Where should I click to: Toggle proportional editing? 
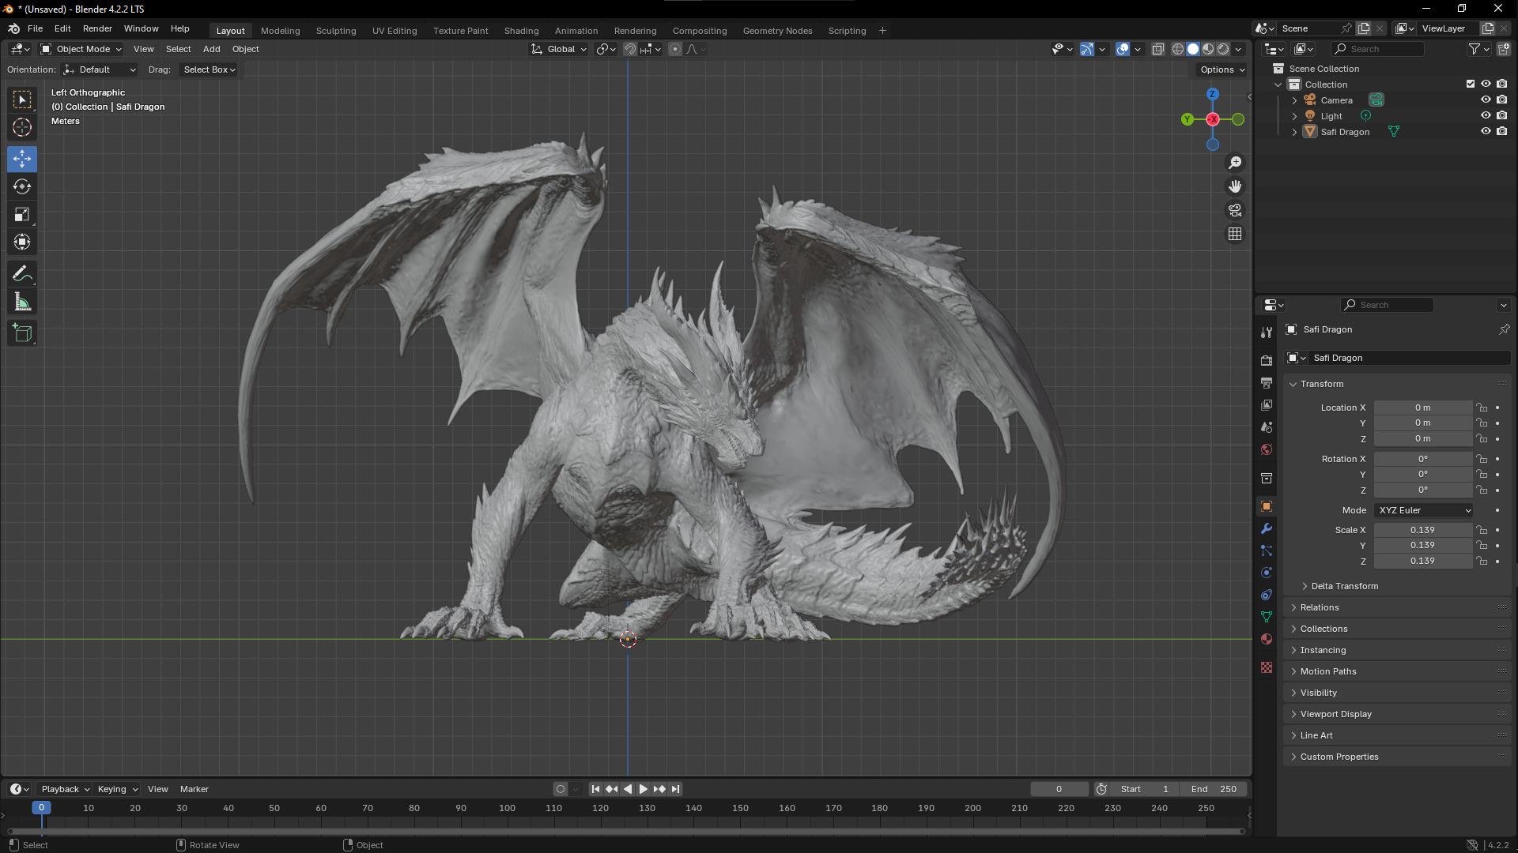[x=674, y=49]
